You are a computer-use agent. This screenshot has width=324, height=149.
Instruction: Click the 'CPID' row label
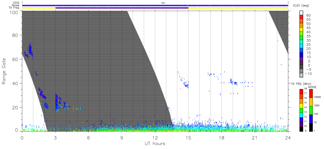[16, 3]
